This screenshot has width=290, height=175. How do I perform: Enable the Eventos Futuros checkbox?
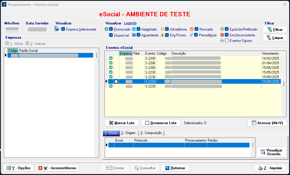(x=227, y=41)
